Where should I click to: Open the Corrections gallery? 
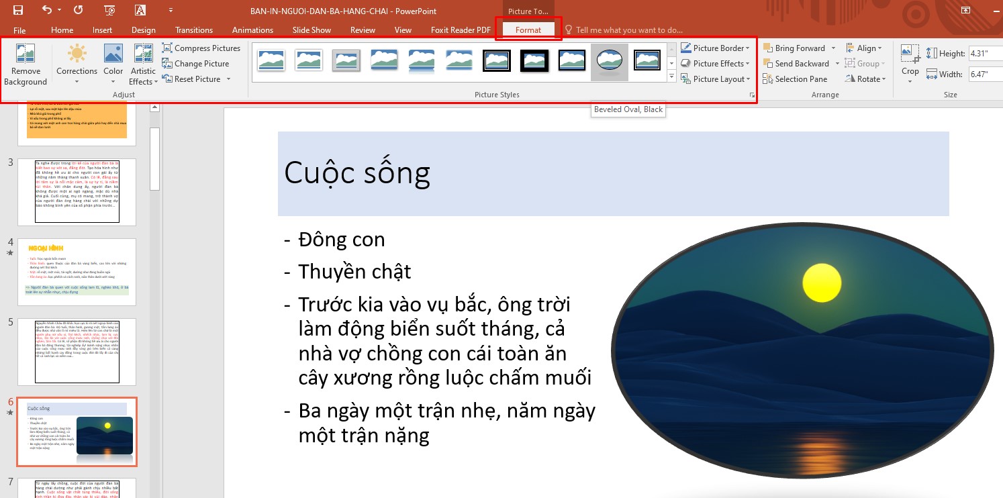click(77, 64)
